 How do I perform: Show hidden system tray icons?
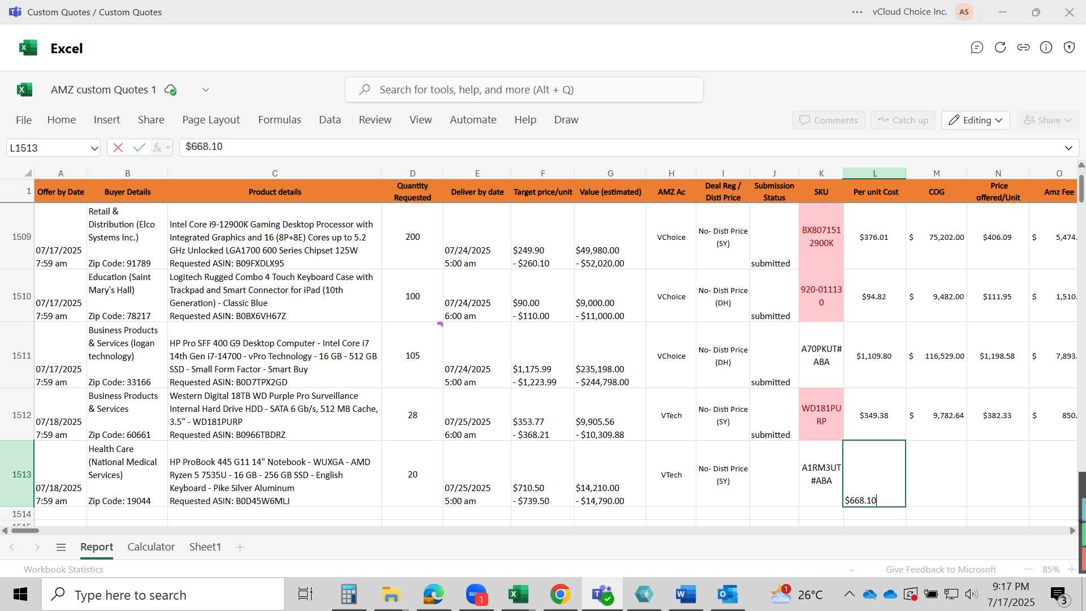tap(849, 594)
